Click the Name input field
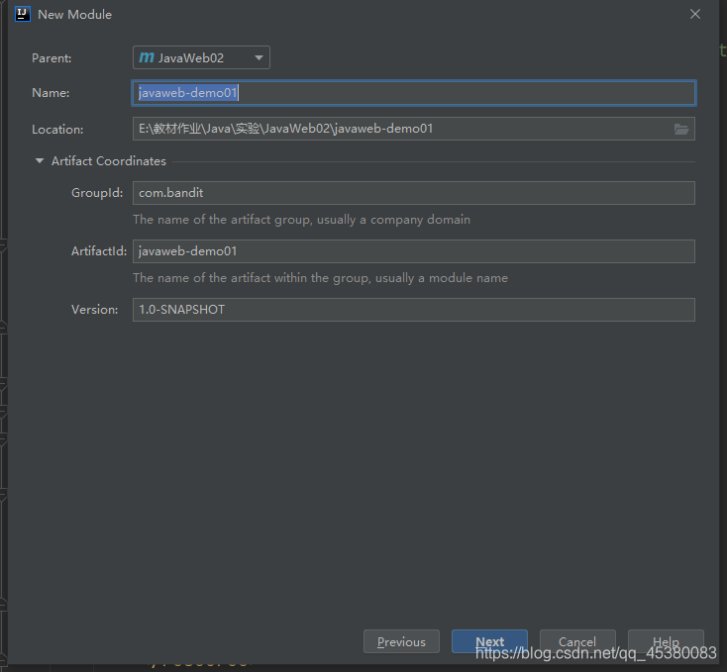Image resolution: width=727 pixels, height=672 pixels. pyautogui.click(x=414, y=93)
